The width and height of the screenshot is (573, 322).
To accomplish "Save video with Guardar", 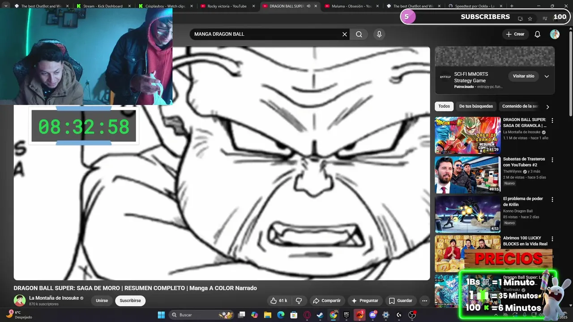I will (400, 301).
